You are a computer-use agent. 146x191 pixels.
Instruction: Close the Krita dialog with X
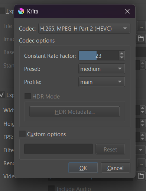127,11
